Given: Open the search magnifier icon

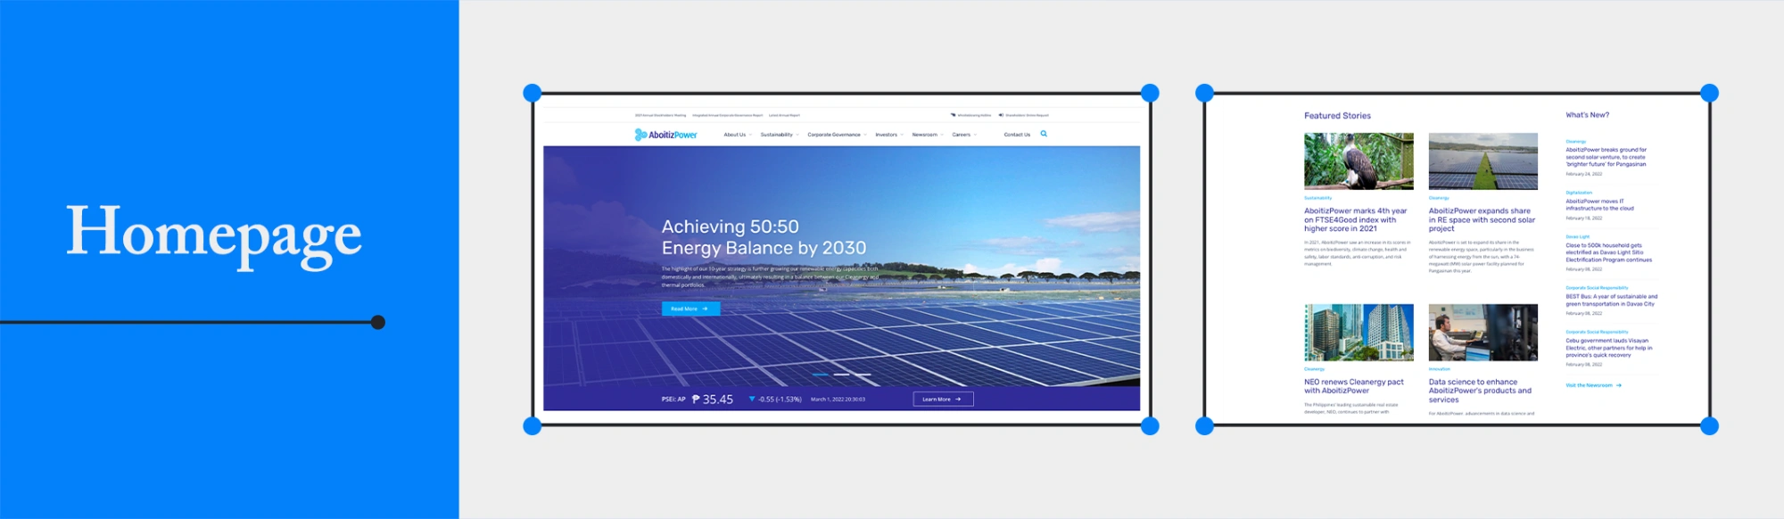Looking at the screenshot, I should [x=1044, y=134].
